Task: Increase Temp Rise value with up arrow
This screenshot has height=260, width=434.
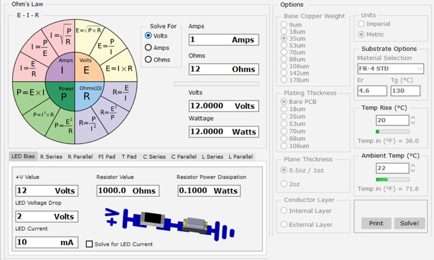Action: 413,117
